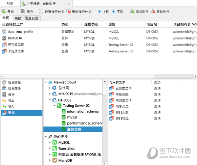Click Delete Task Schedule (删除任务计划)
This screenshot has height=165, width=197.
(79, 12)
